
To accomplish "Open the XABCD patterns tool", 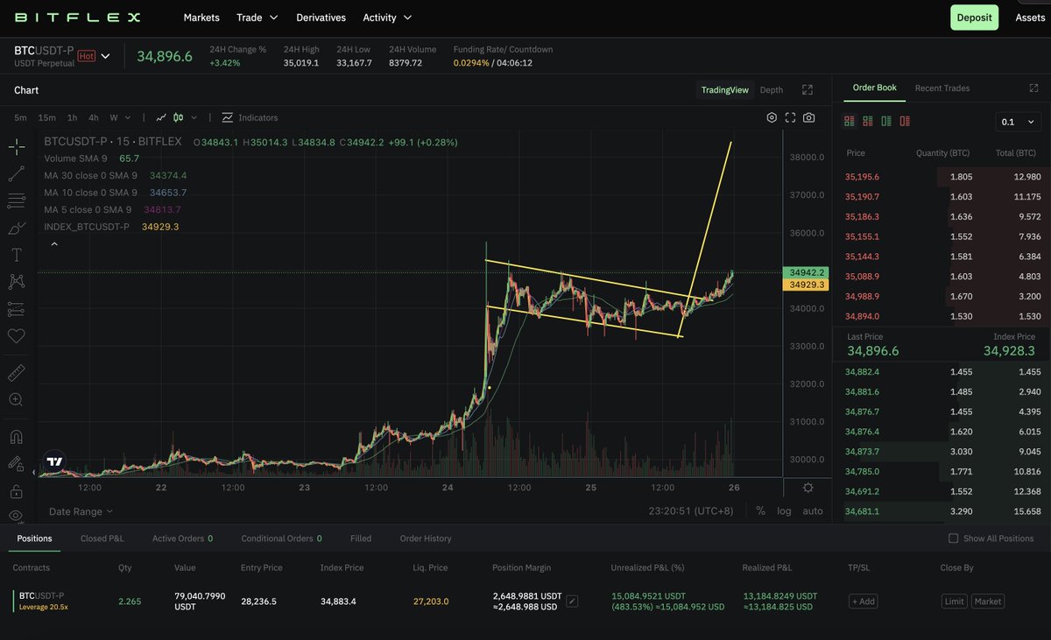I will click(16, 282).
